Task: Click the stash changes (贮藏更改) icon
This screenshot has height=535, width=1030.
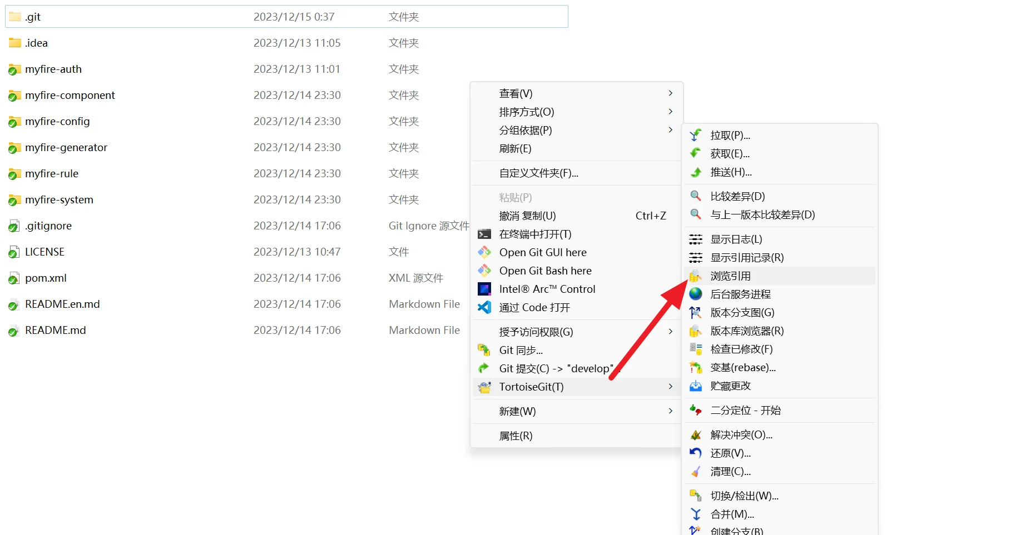Action: pyautogui.click(x=695, y=386)
